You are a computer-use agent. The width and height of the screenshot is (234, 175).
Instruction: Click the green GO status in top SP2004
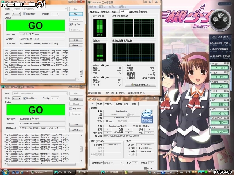tap(35, 25)
